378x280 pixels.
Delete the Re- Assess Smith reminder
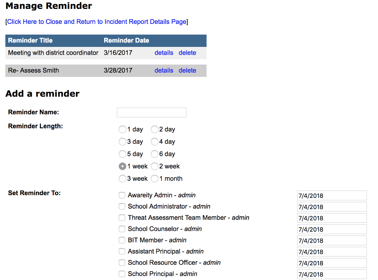pyautogui.click(x=187, y=70)
